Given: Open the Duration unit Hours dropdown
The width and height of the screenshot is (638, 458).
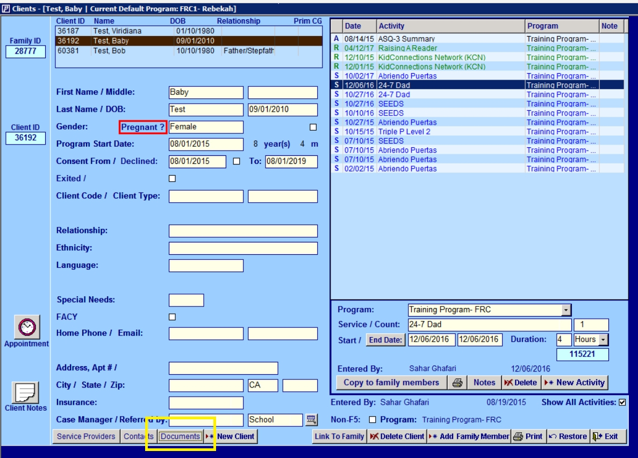Looking at the screenshot, I should coord(604,340).
